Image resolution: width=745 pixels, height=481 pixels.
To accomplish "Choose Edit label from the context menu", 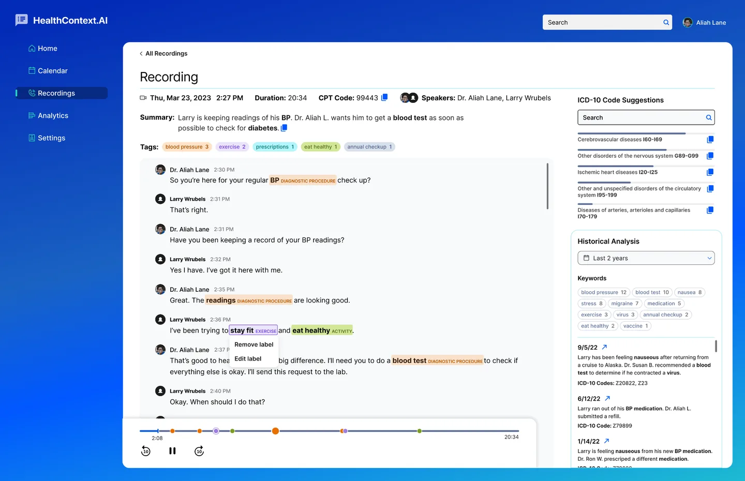I will [x=247, y=358].
